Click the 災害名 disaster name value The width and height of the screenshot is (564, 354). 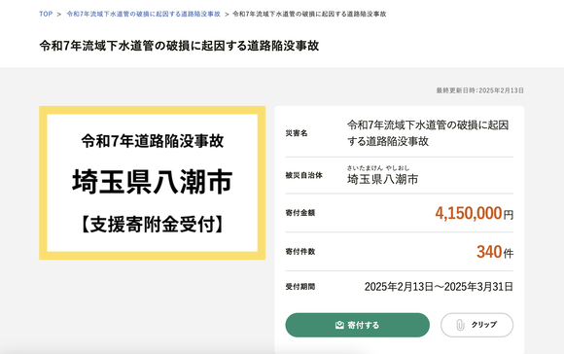point(428,133)
